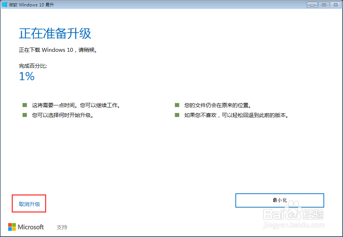The image size is (343, 237).
Task: Click the green square bullet beside '您的文件仍会在原来的位置'
Action: [176, 105]
